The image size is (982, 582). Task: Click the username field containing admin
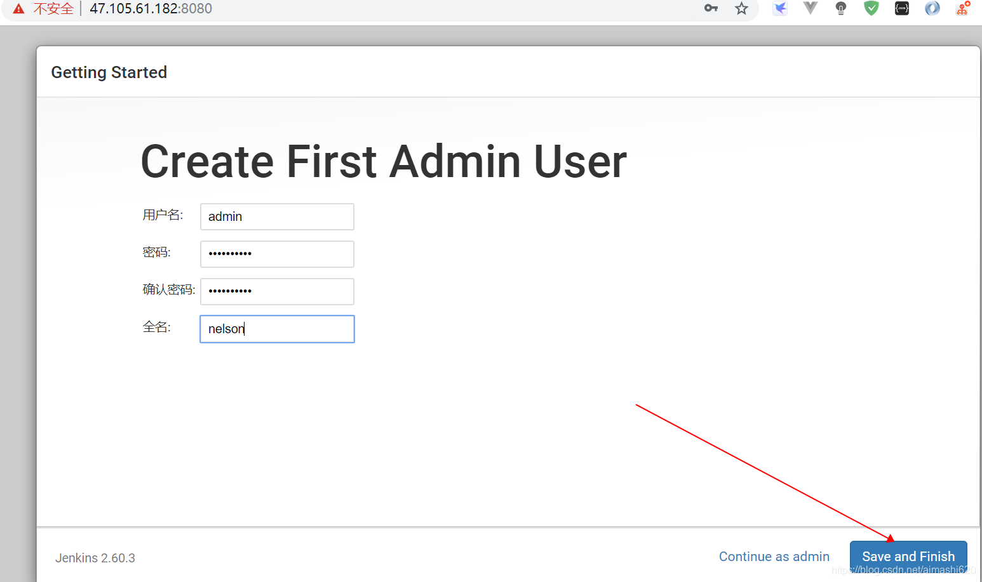tap(277, 216)
